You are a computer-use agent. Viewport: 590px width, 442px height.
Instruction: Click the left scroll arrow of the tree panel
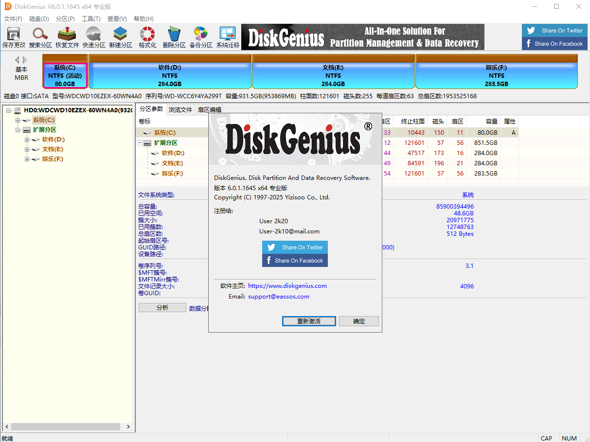coord(6,426)
